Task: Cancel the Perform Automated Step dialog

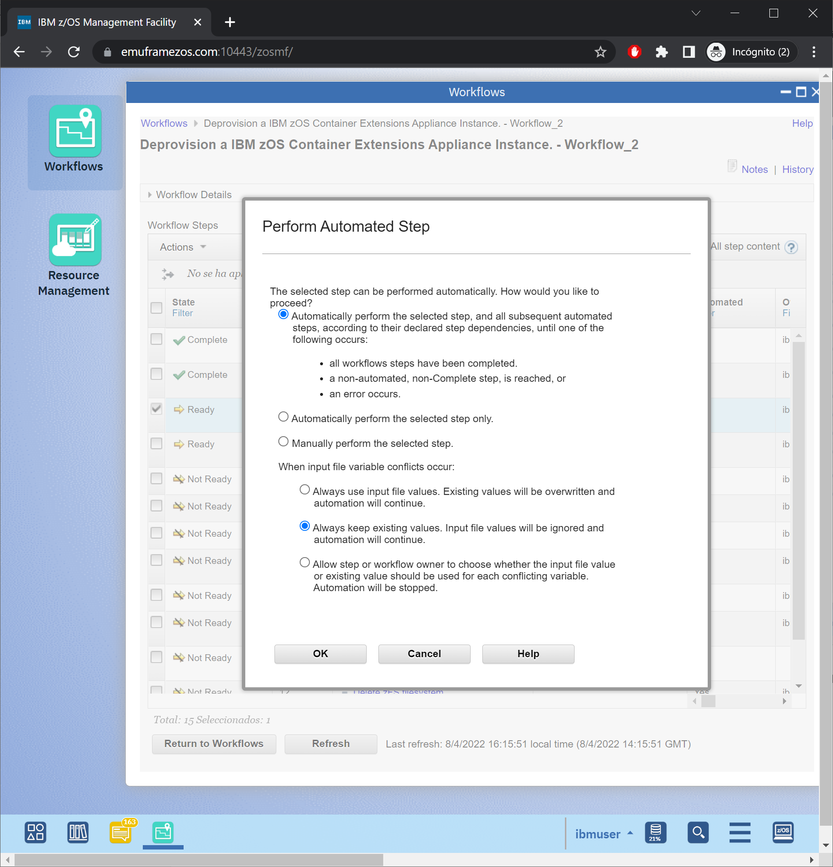Action: tap(425, 654)
